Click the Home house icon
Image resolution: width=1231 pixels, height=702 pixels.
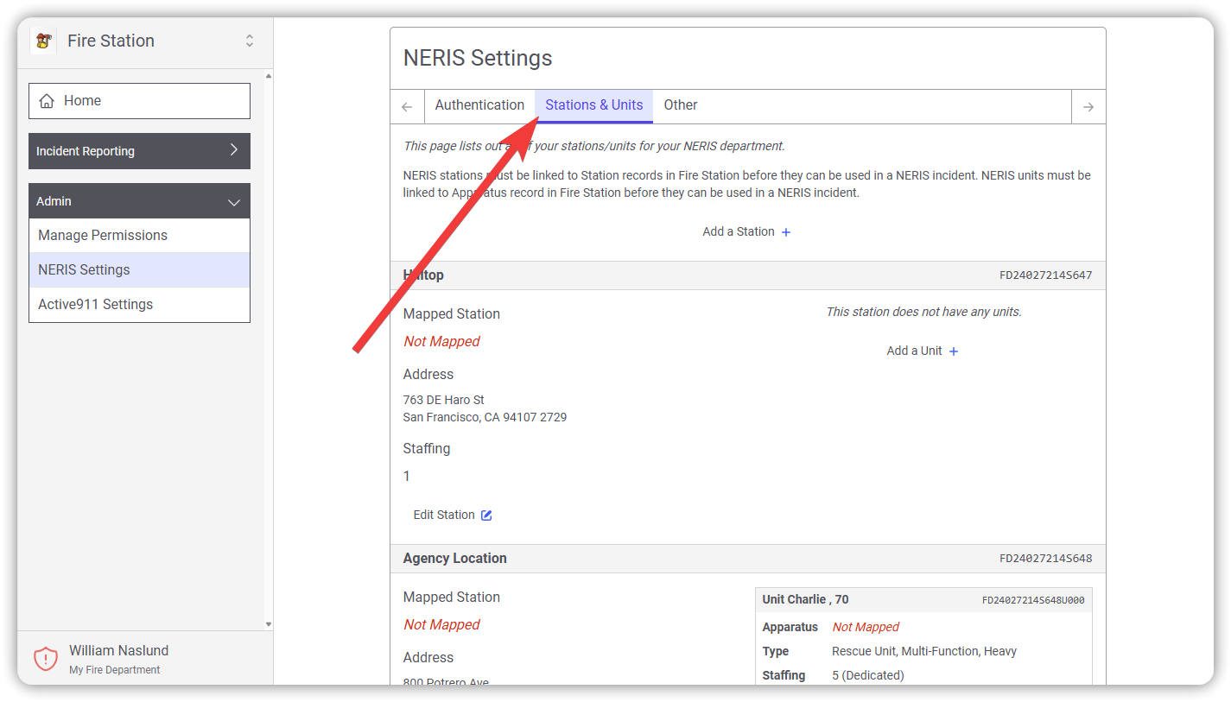coord(47,101)
